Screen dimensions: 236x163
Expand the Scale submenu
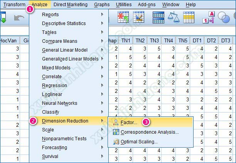click(x=69, y=130)
